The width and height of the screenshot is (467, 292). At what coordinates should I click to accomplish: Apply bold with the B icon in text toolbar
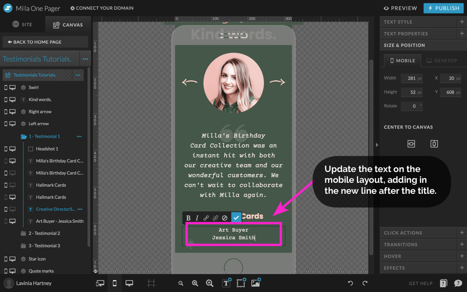tap(188, 217)
